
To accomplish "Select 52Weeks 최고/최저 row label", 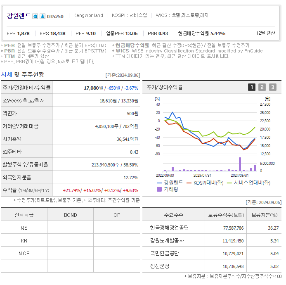I will pos(24,101).
